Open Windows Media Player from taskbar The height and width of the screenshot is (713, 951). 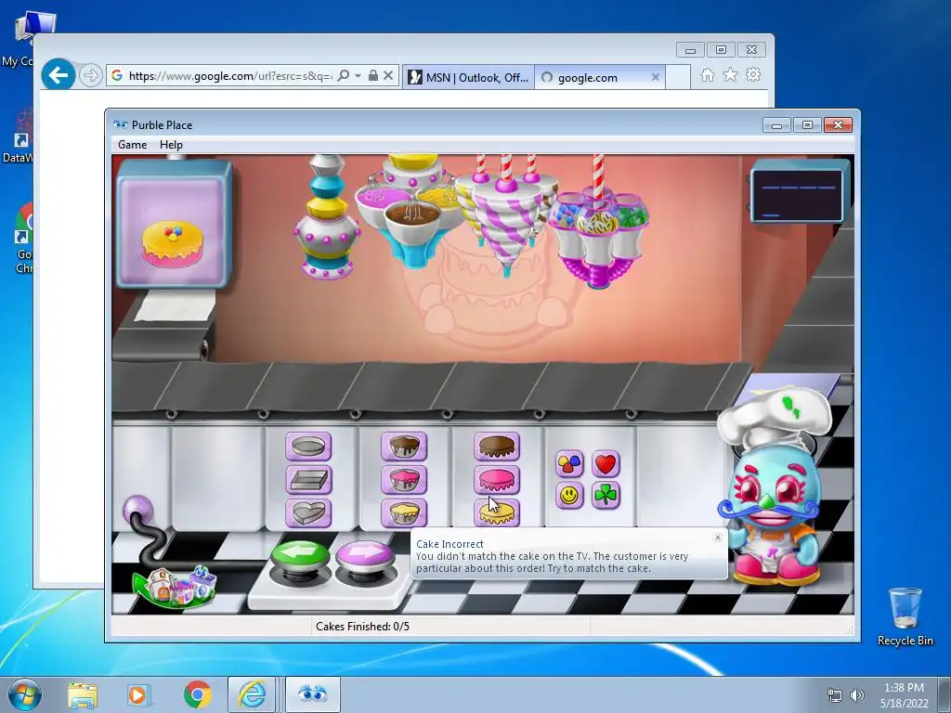tap(137, 694)
